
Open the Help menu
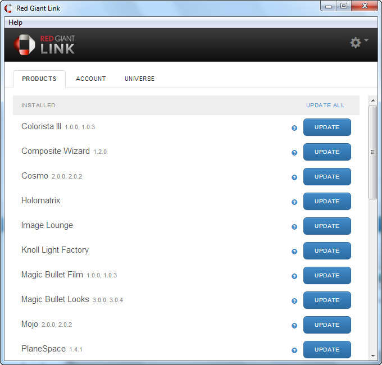15,22
